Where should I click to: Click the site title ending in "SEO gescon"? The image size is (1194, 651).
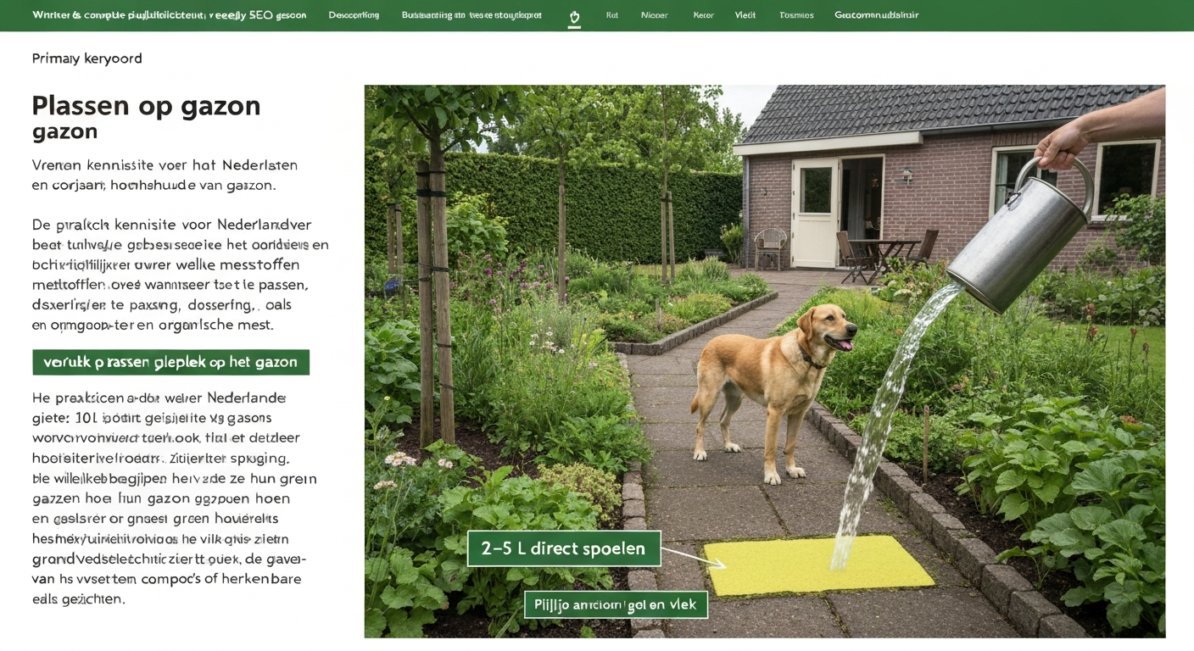[x=169, y=15]
